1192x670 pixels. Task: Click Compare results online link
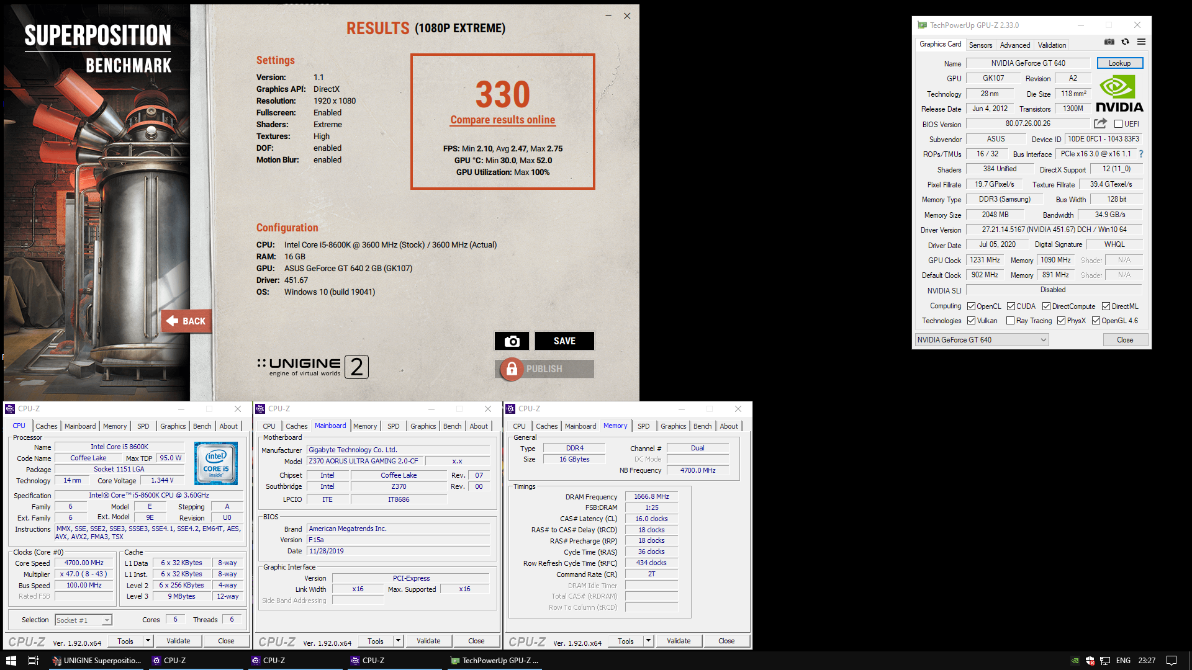pyautogui.click(x=503, y=120)
